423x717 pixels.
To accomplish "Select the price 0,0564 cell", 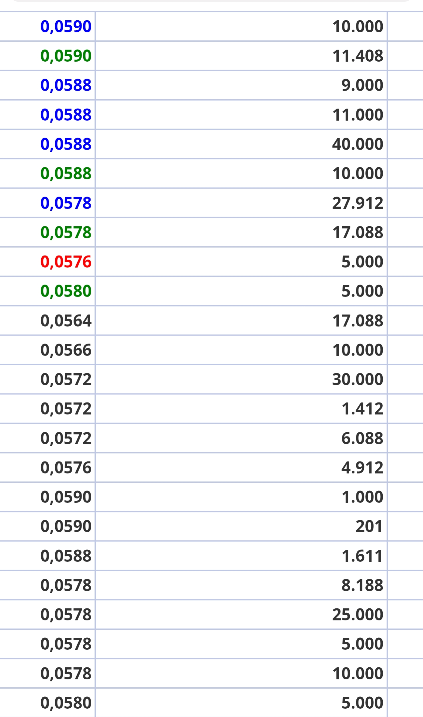I will click(x=47, y=321).
